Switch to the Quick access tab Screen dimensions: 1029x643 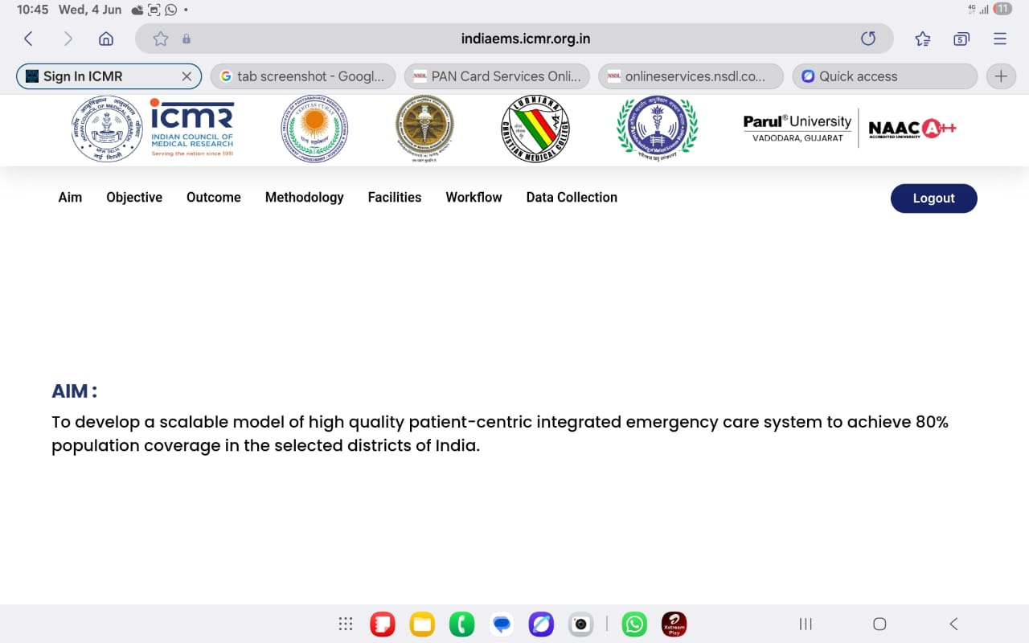(x=884, y=76)
